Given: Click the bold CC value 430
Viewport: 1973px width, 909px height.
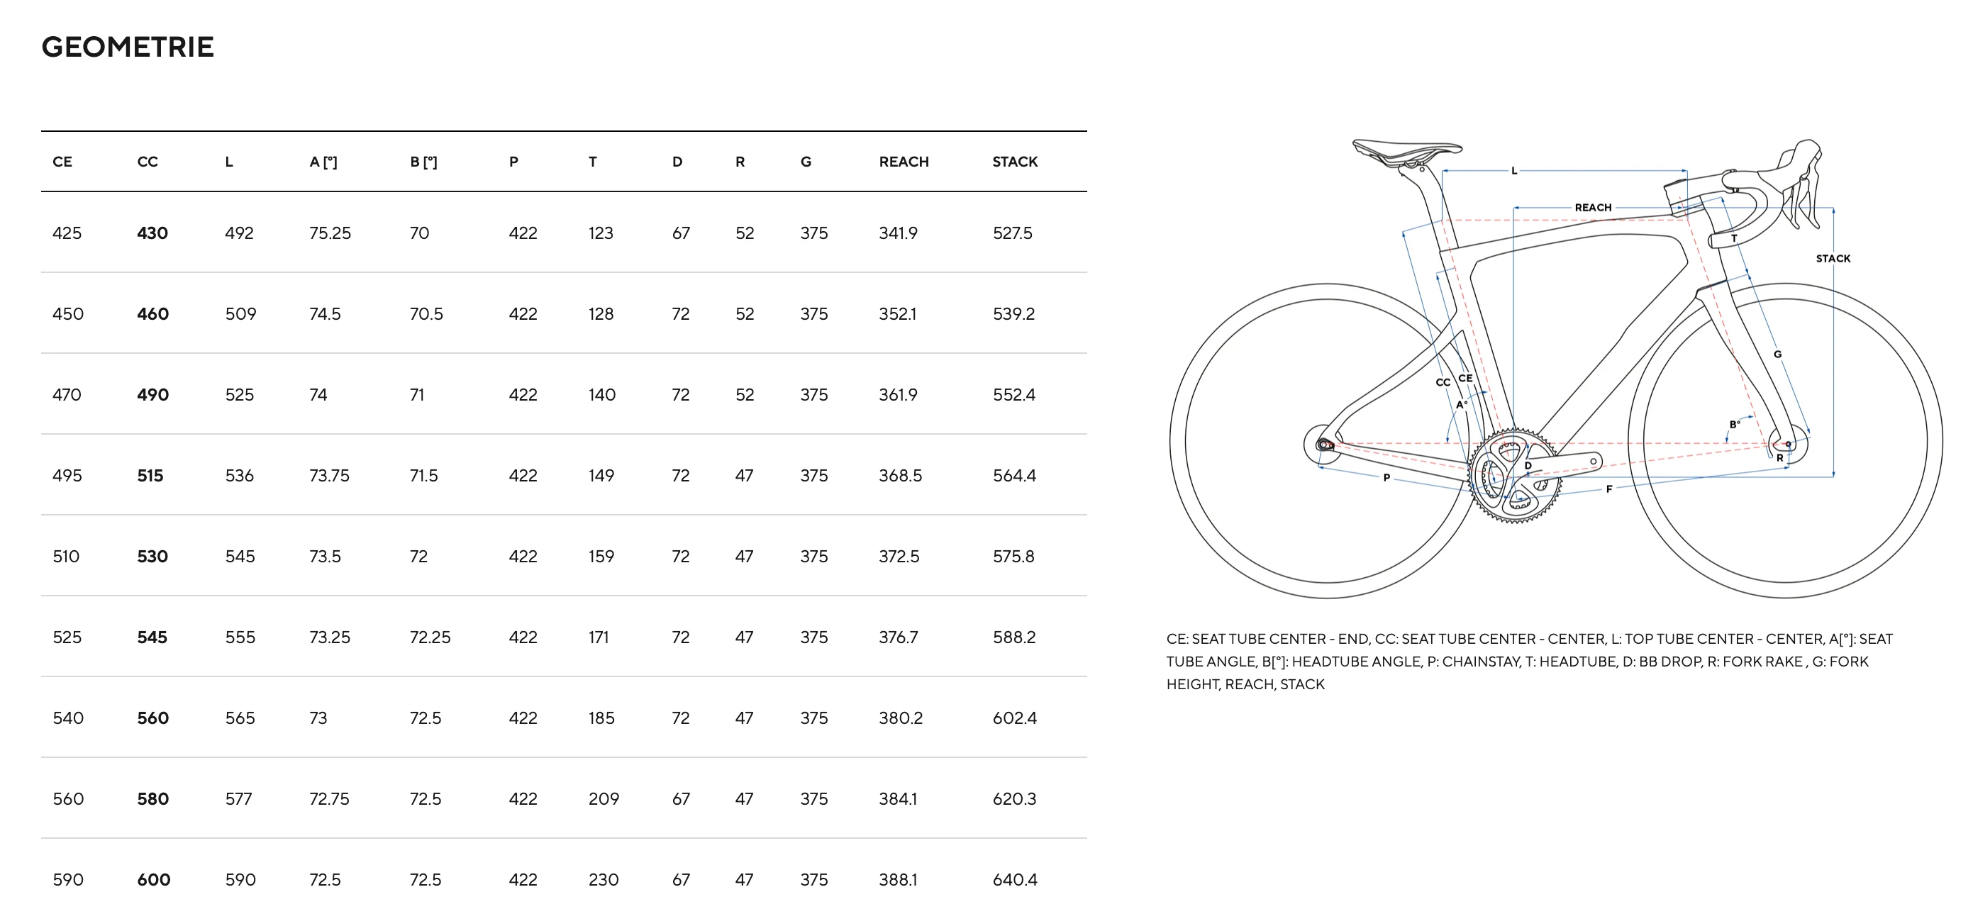Looking at the screenshot, I should pyautogui.click(x=152, y=233).
